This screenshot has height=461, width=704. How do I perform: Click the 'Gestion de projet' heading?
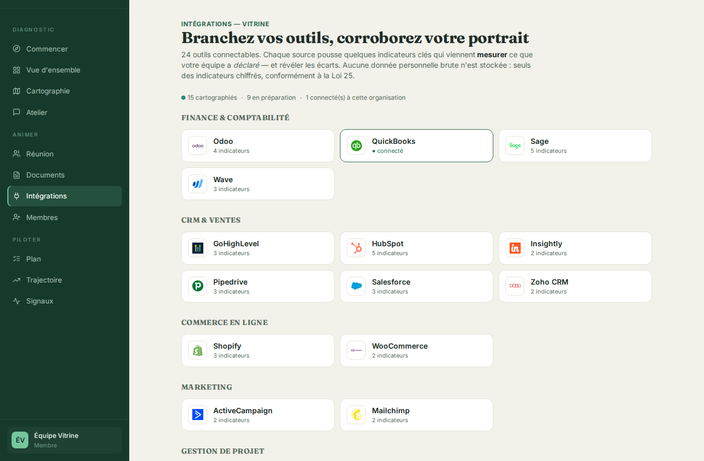pyautogui.click(x=223, y=451)
